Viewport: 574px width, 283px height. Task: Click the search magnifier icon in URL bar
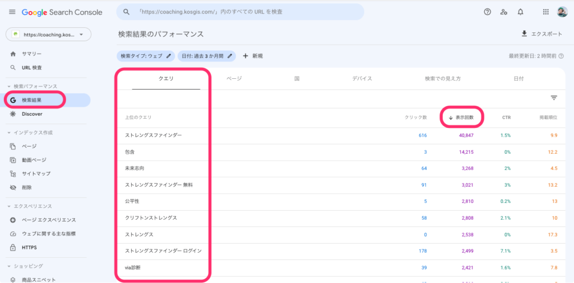126,12
